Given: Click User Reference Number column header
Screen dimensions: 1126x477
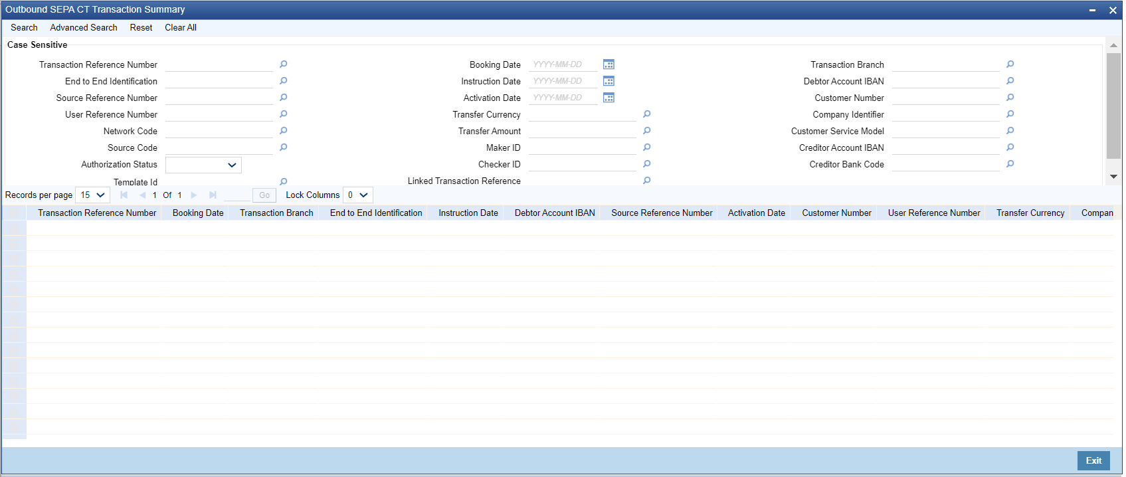Looking at the screenshot, I should tap(934, 213).
